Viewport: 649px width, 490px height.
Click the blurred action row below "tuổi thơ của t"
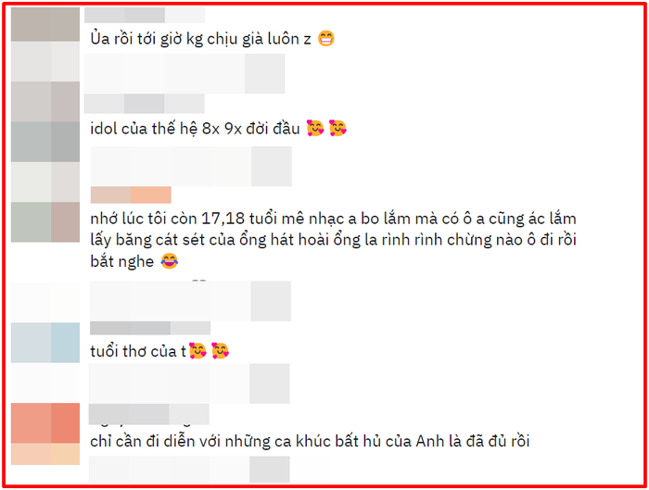(x=189, y=383)
